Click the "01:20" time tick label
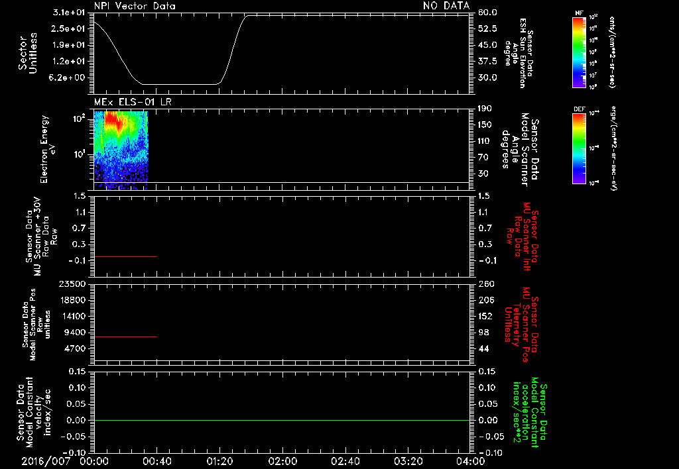 pyautogui.click(x=219, y=461)
